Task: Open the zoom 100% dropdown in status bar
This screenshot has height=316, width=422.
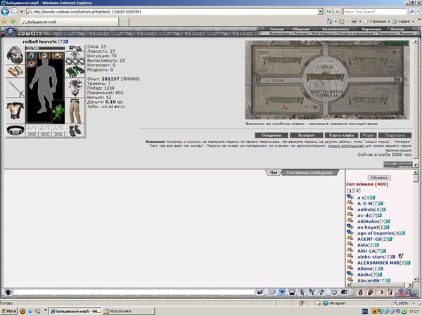Action: [414, 303]
